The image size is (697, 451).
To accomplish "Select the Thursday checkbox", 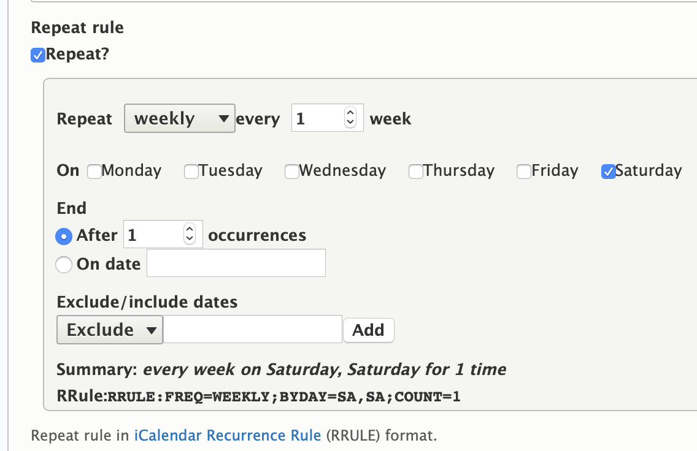I will pyautogui.click(x=415, y=172).
